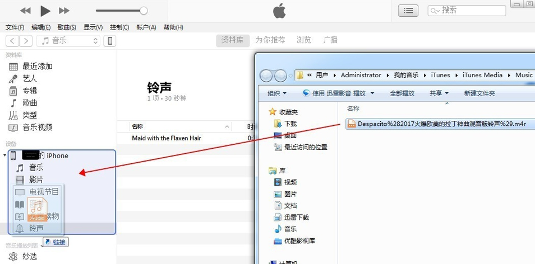Adjust the volume slider knob
The width and height of the screenshot is (535, 264).
[x=144, y=11]
